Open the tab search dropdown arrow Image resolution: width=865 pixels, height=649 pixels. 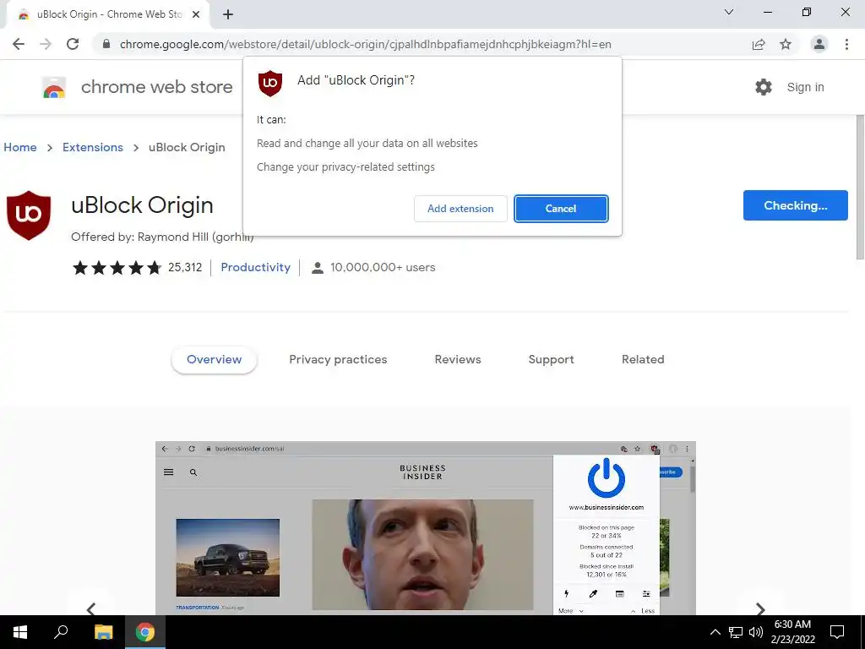pos(729,12)
